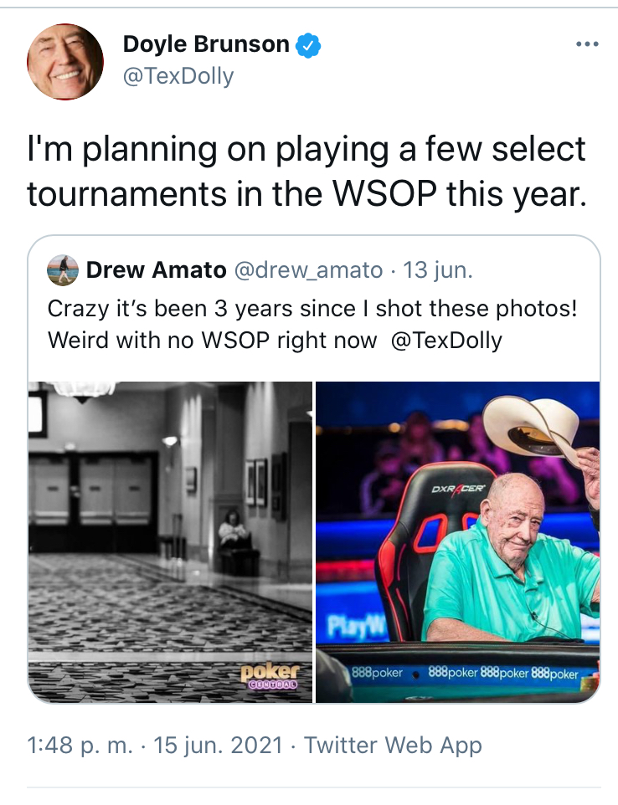
Task: Click the 13 jun. quoted tweet date
Action: pos(438,270)
